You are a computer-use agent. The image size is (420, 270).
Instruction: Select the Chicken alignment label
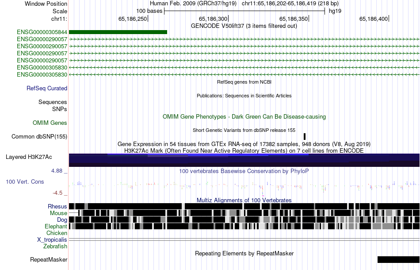point(57,233)
